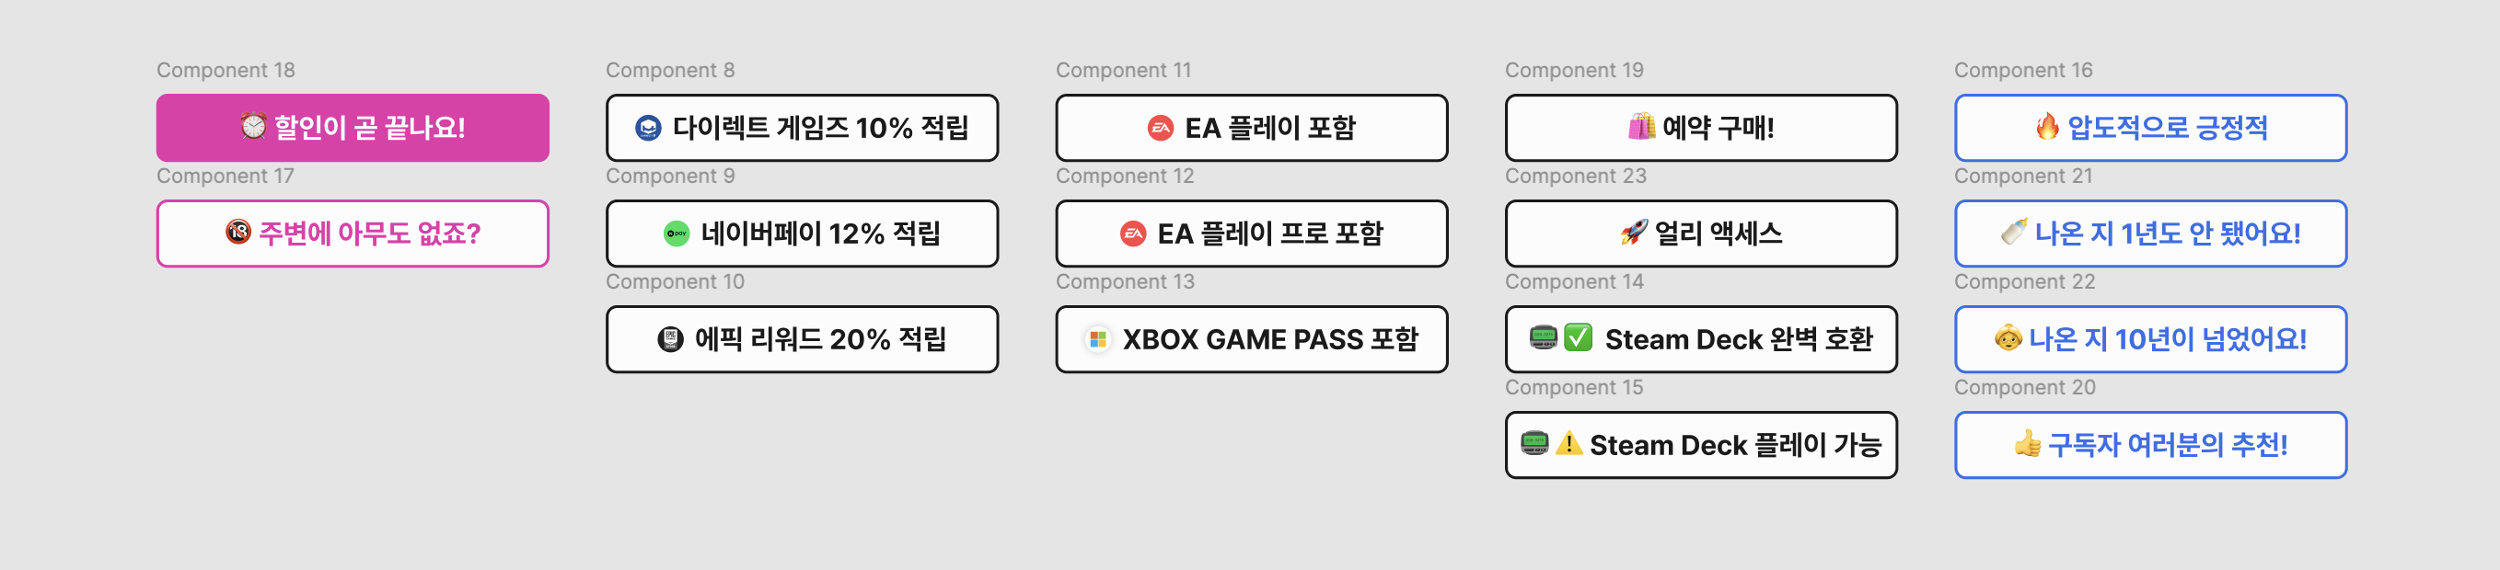Image resolution: width=2500 pixels, height=570 pixels.
Task: Click the shopping bags icon in 예약 구매
Action: (1641, 126)
